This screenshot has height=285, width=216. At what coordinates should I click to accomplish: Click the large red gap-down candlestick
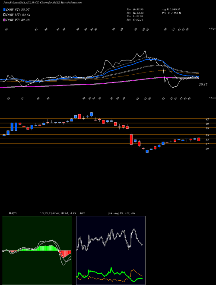(x=131, y=139)
